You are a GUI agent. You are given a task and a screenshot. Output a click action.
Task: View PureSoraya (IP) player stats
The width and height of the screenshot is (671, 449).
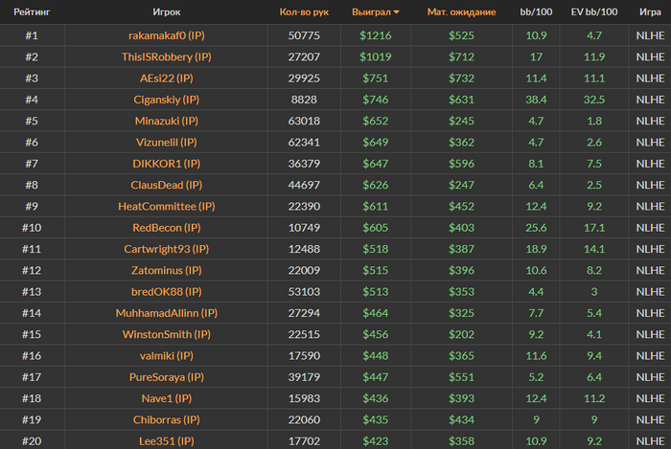[x=167, y=377]
